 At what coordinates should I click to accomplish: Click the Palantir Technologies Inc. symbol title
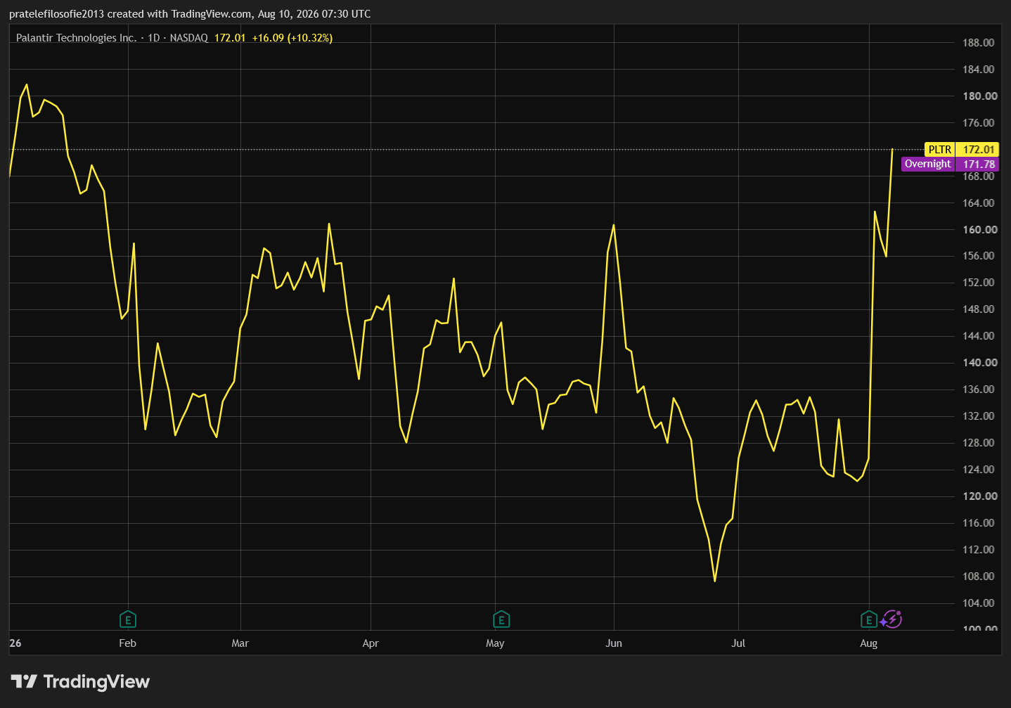click(76, 38)
